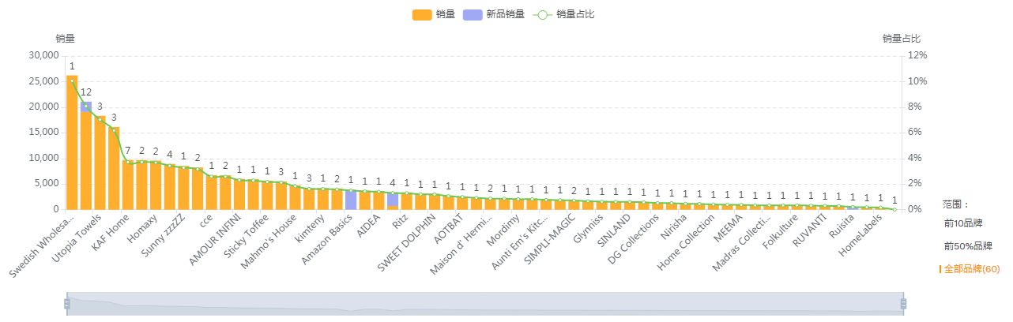
Task: Click the purple 新品销量 legend swatch
Action: [x=472, y=14]
